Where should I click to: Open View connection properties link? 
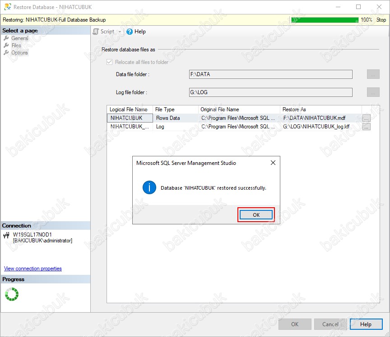33,269
